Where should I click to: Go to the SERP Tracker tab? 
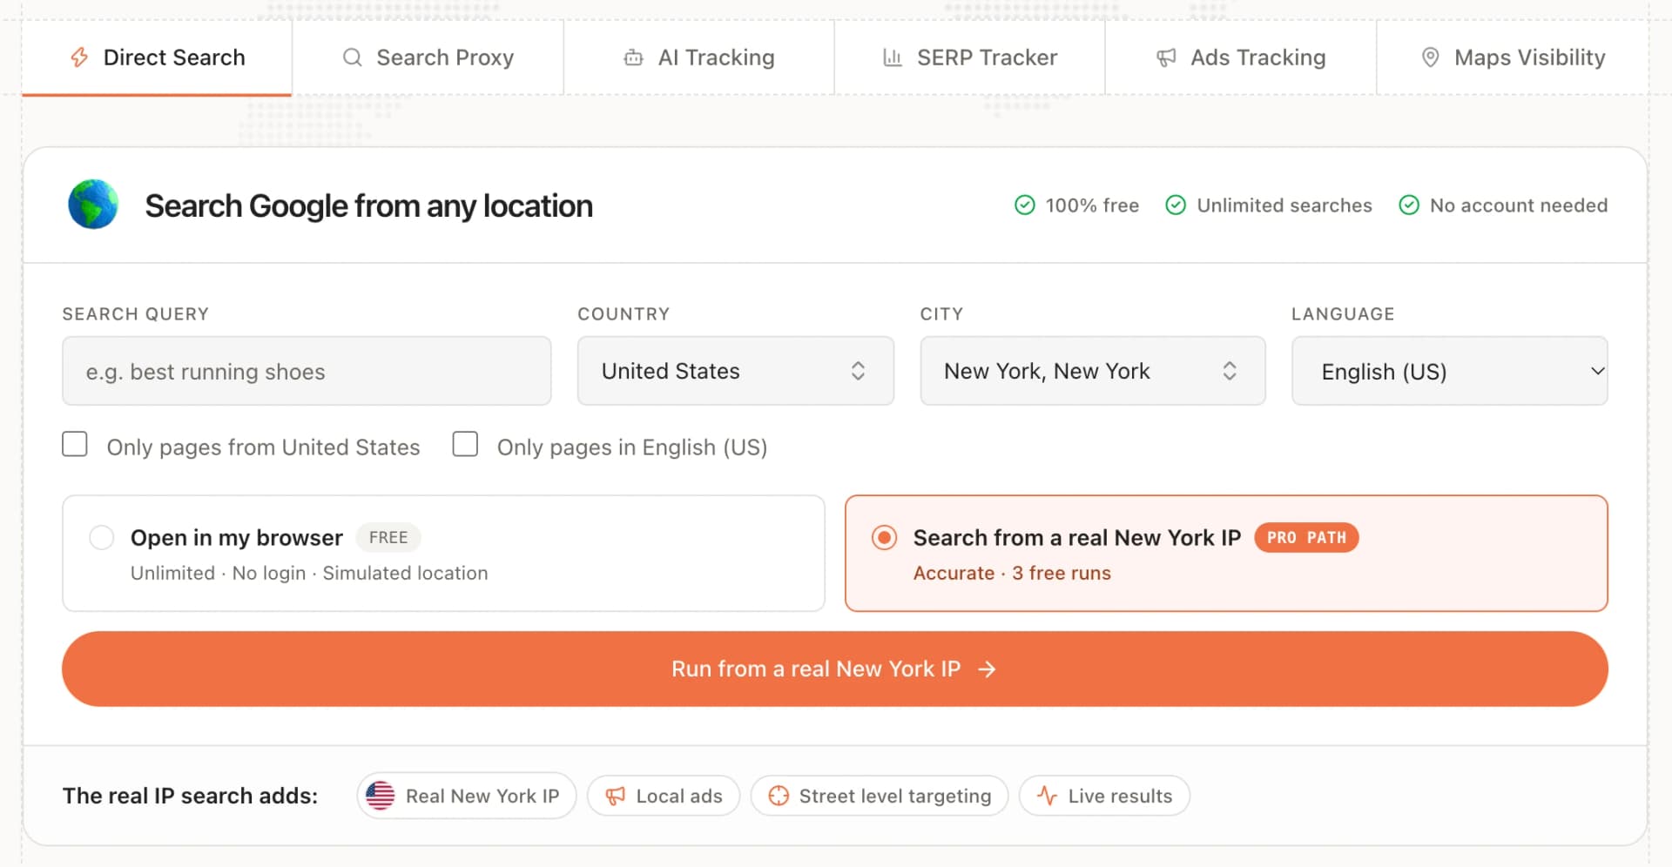[970, 57]
